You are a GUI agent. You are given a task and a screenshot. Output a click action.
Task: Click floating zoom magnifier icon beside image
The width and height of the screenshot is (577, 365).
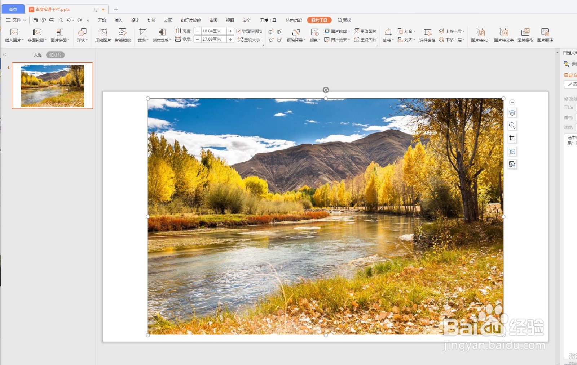coord(512,126)
